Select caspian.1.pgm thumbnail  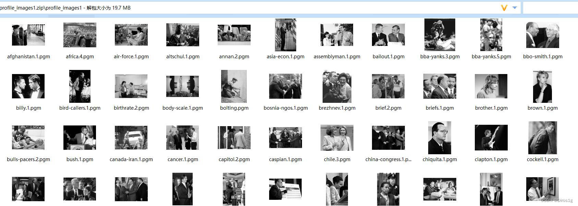click(286, 138)
